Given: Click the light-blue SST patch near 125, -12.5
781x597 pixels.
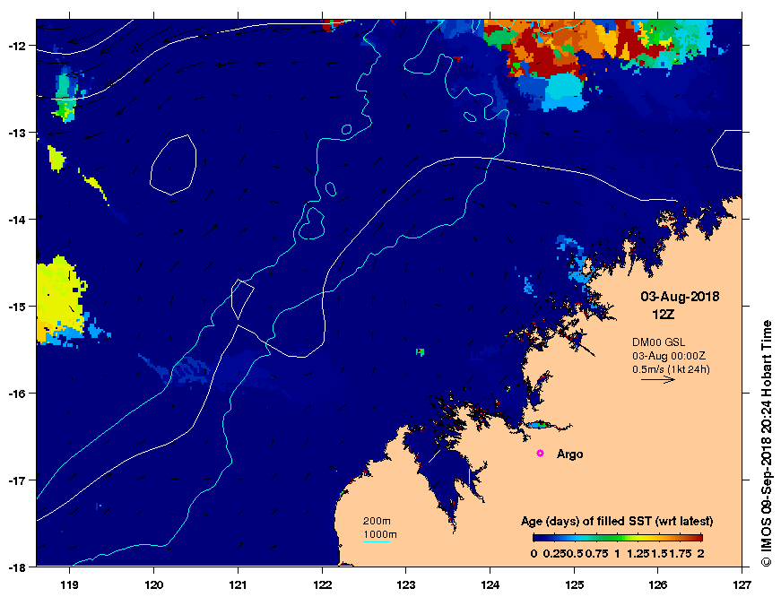Looking at the screenshot, I should [565, 92].
